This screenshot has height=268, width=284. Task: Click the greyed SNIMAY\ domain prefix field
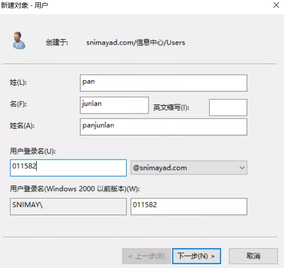68,206
